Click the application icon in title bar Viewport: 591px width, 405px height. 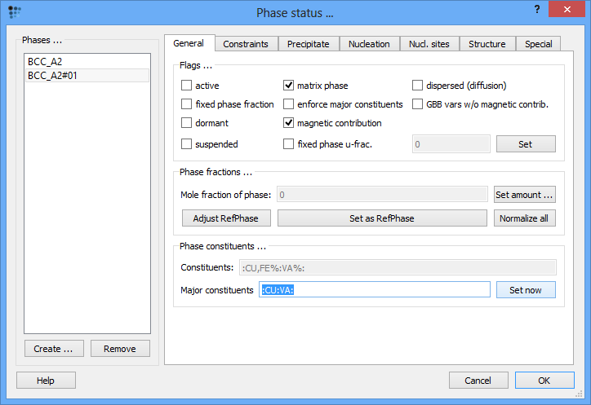[x=14, y=11]
